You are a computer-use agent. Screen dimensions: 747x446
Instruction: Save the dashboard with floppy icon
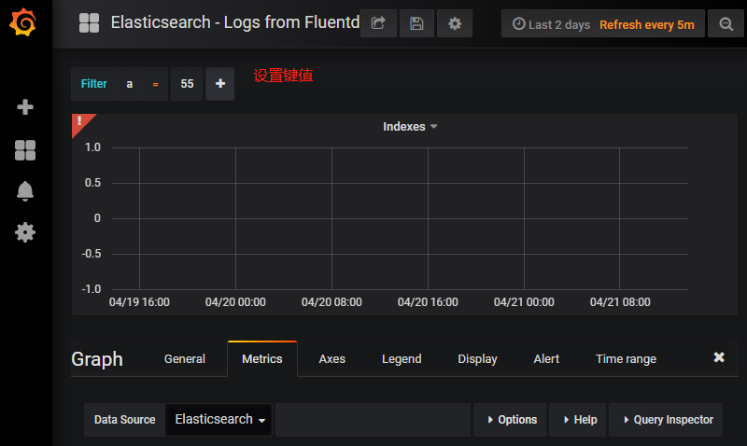[416, 23]
